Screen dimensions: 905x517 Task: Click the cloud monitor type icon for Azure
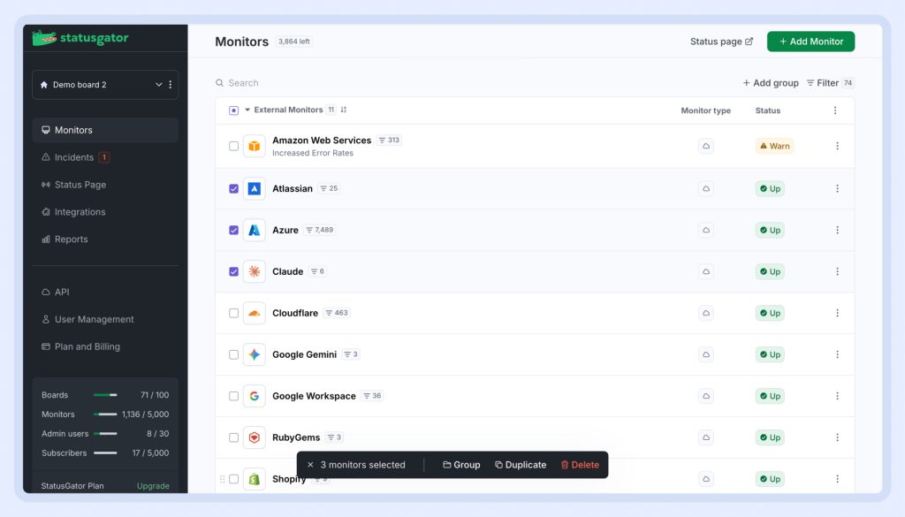point(706,231)
